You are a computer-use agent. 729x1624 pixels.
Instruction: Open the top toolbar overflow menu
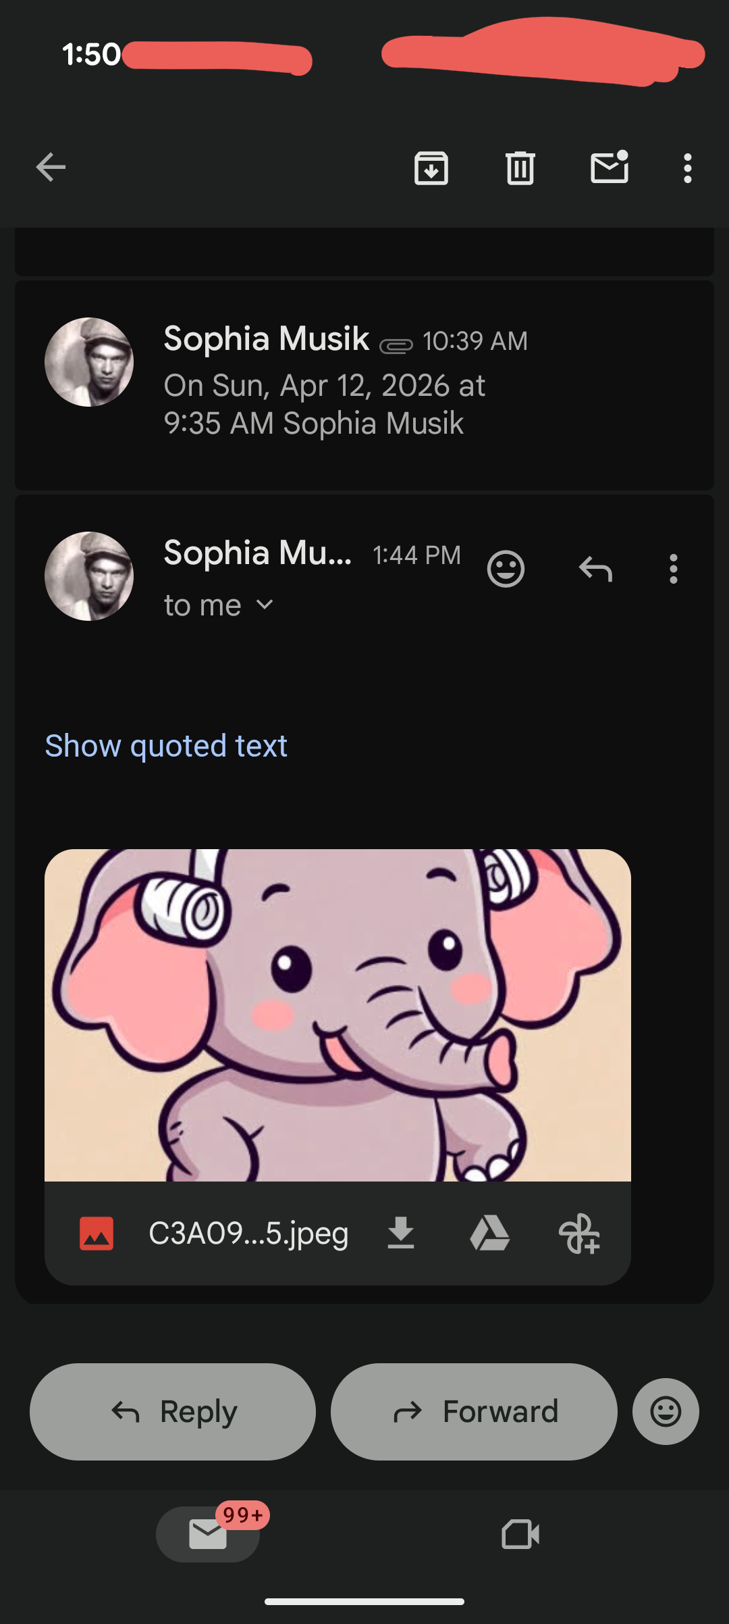(x=687, y=168)
